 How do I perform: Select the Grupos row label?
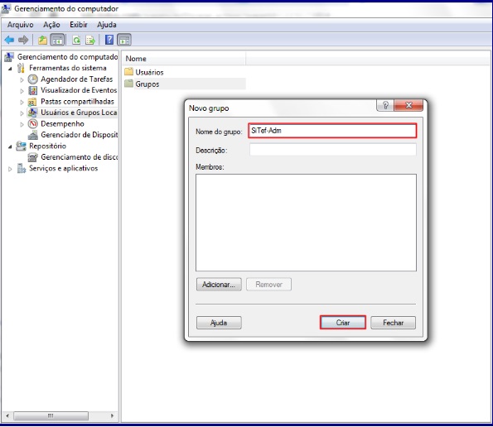click(x=147, y=84)
